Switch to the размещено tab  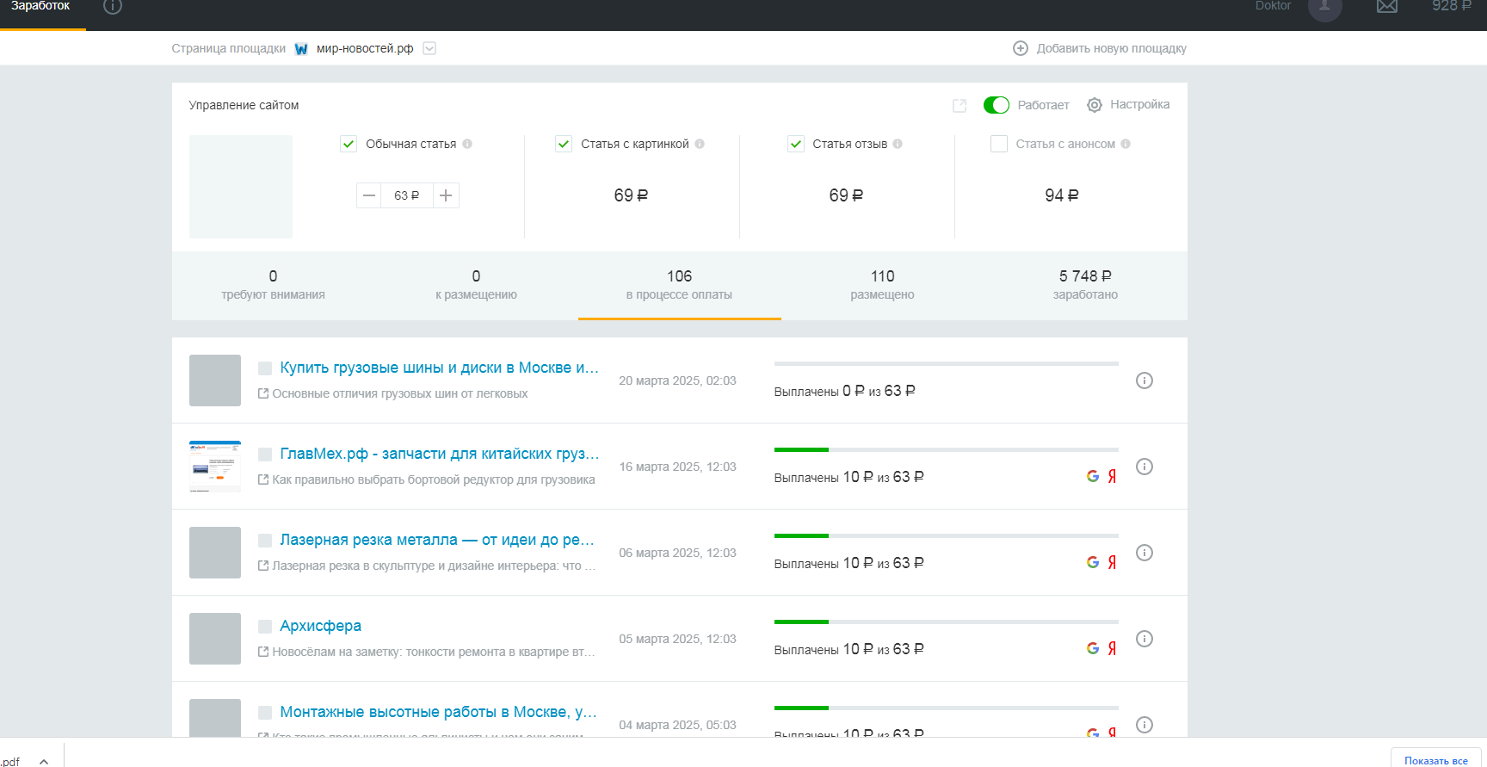coord(882,285)
